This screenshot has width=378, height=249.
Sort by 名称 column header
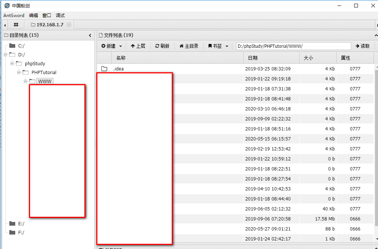pyautogui.click(x=178, y=58)
